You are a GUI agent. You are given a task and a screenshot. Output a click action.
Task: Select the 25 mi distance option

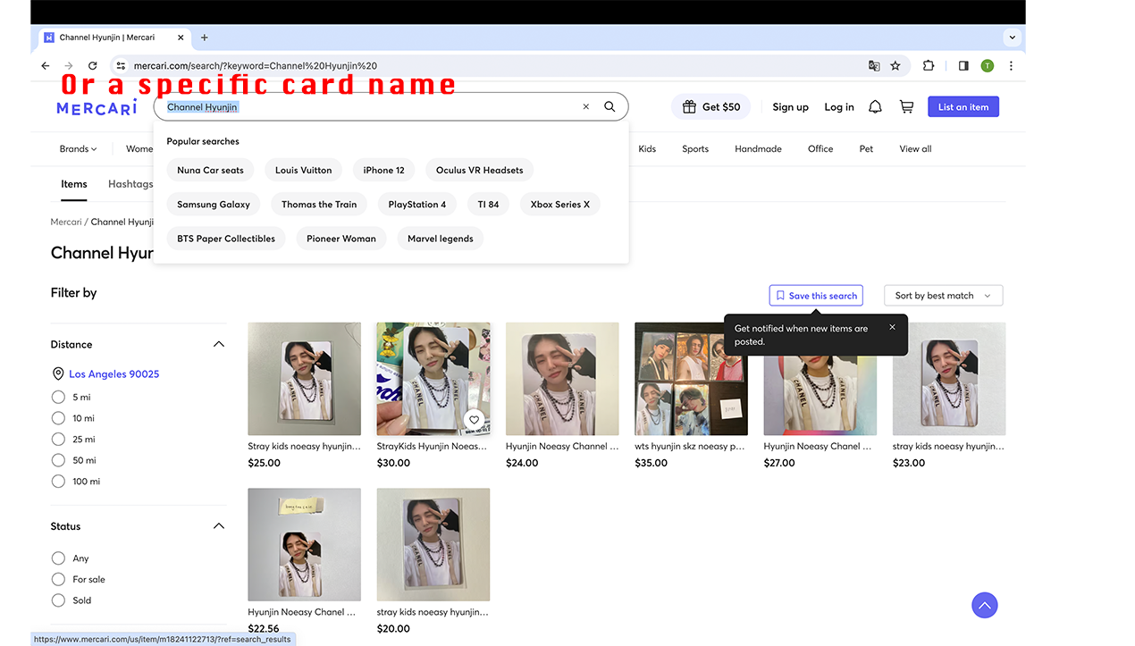58,439
